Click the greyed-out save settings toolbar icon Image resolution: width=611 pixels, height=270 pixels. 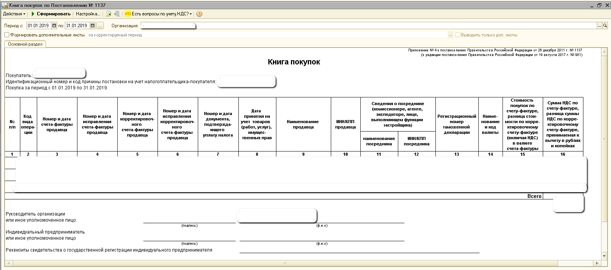117,14
